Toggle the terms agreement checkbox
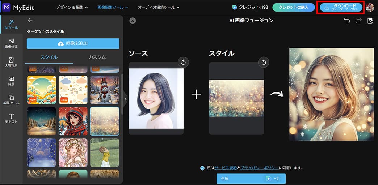Viewport: 378px width, 185px height. coord(202,168)
